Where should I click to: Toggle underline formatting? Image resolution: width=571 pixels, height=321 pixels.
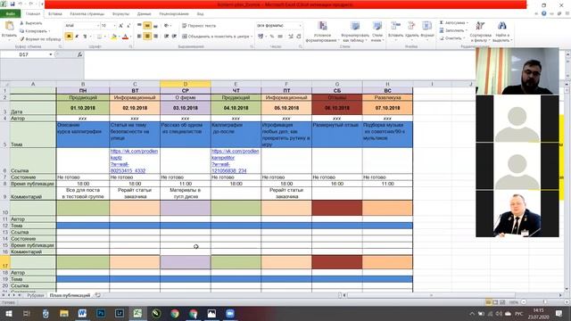tap(85, 36)
